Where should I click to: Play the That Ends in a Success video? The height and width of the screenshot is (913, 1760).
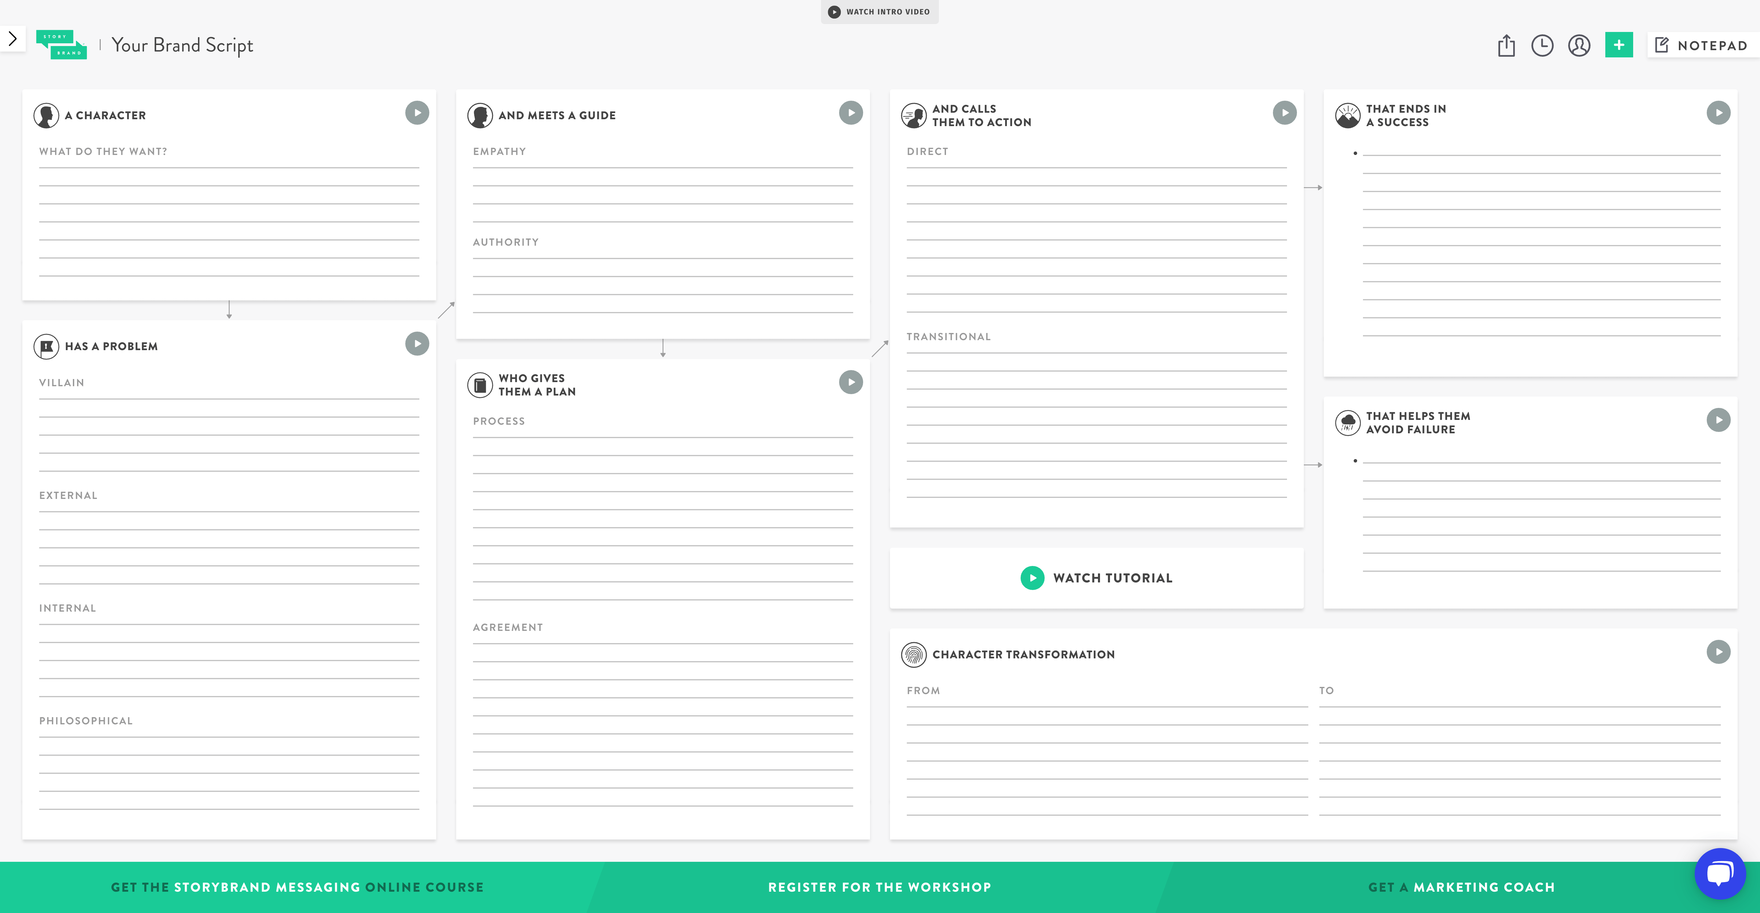point(1719,112)
